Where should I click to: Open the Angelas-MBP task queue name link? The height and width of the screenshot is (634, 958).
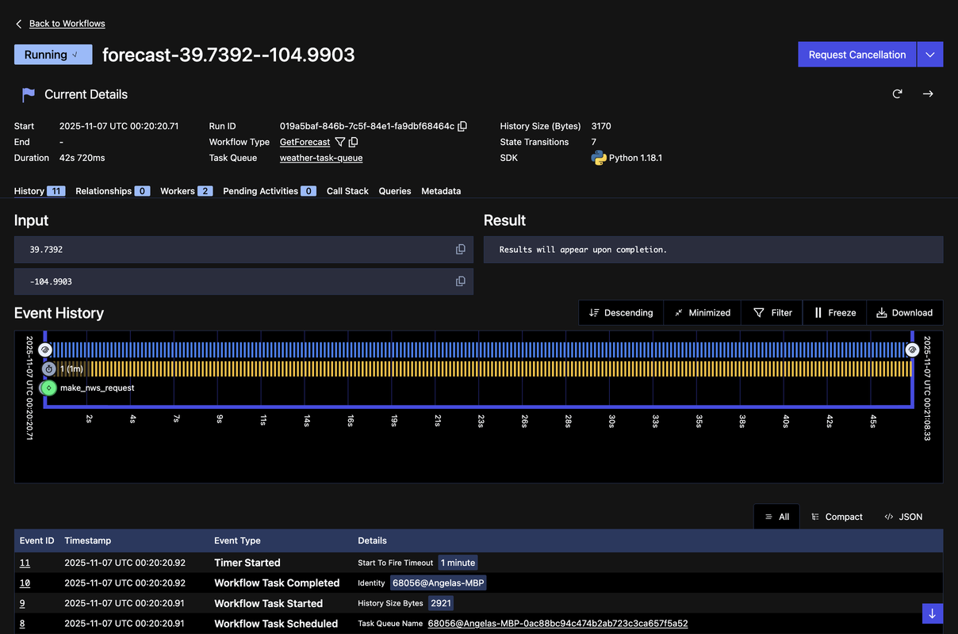click(x=558, y=624)
